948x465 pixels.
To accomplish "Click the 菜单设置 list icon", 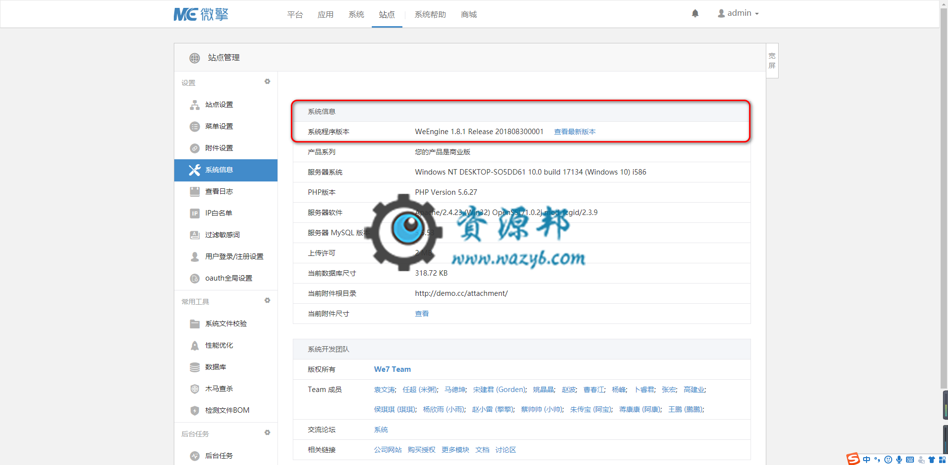I will pyautogui.click(x=195, y=127).
